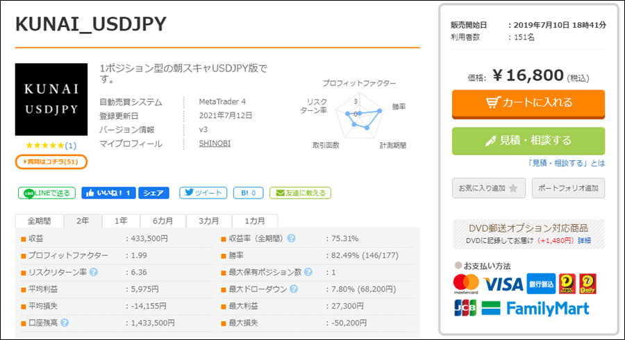Click the 平均損失 value -14,155円
Image resolution: width=625 pixels, height=340 pixels.
pos(149,306)
